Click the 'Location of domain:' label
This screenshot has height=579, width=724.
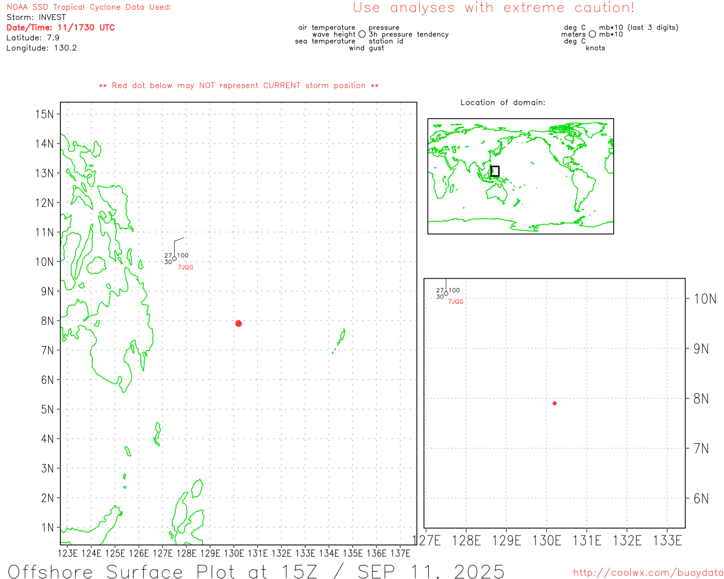(503, 102)
